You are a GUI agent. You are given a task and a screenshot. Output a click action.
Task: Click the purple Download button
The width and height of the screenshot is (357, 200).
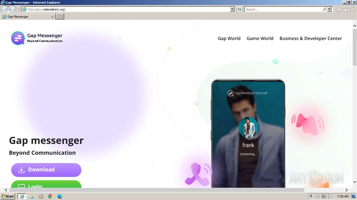click(46, 170)
